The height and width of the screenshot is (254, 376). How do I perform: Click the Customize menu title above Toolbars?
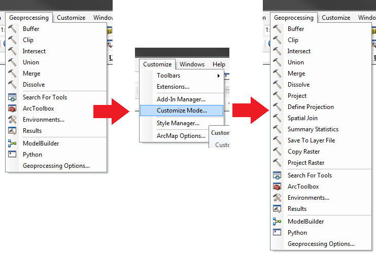157,64
